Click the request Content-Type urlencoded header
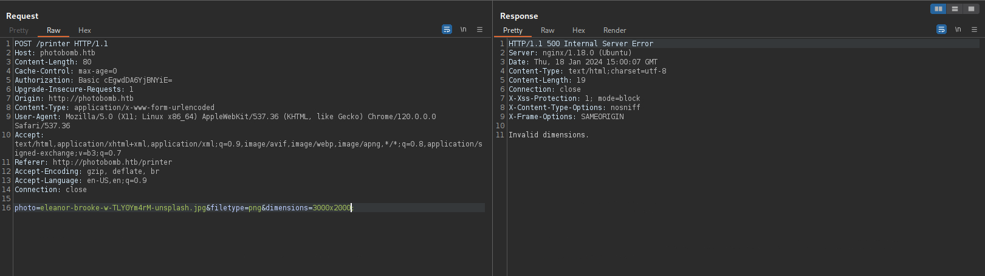985x276 pixels. point(114,108)
